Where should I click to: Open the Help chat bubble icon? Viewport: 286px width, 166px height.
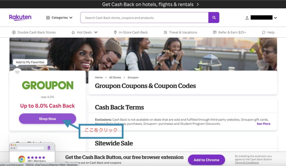264,32
